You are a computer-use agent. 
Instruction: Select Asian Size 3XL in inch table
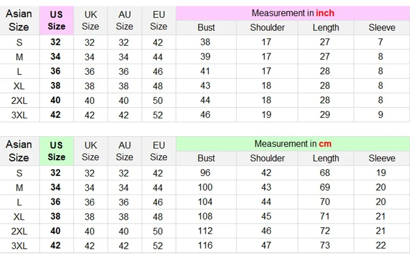click(20, 115)
